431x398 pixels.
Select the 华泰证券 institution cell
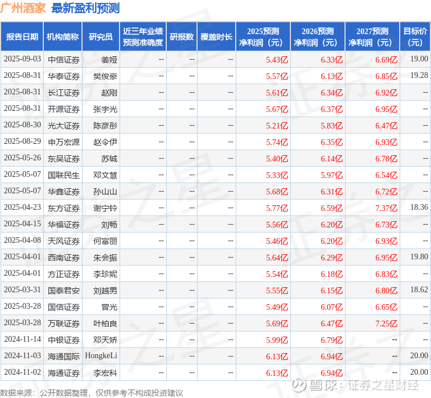pyautogui.click(x=64, y=76)
